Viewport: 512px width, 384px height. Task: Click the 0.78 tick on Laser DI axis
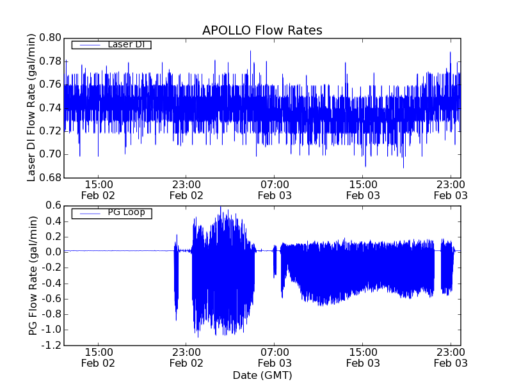[51, 61]
